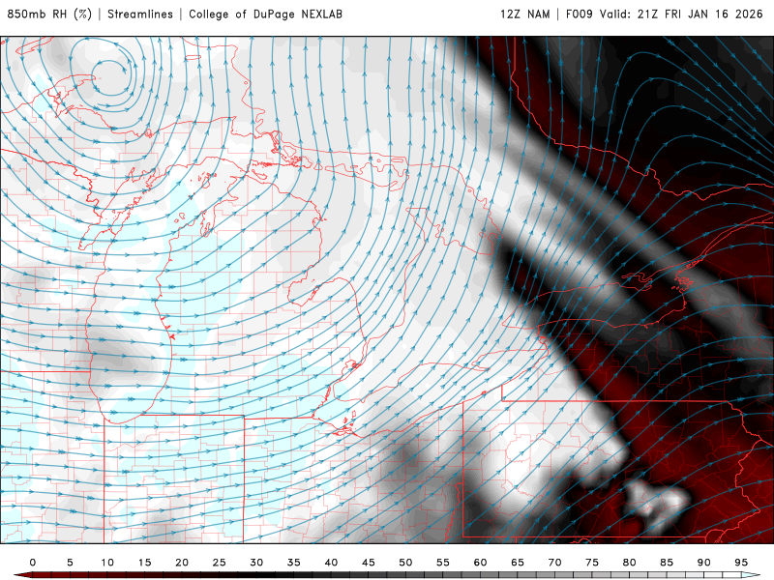Screen dimensions: 774x580
Task: Click the '85' value on the color scale
Action: 667,563
